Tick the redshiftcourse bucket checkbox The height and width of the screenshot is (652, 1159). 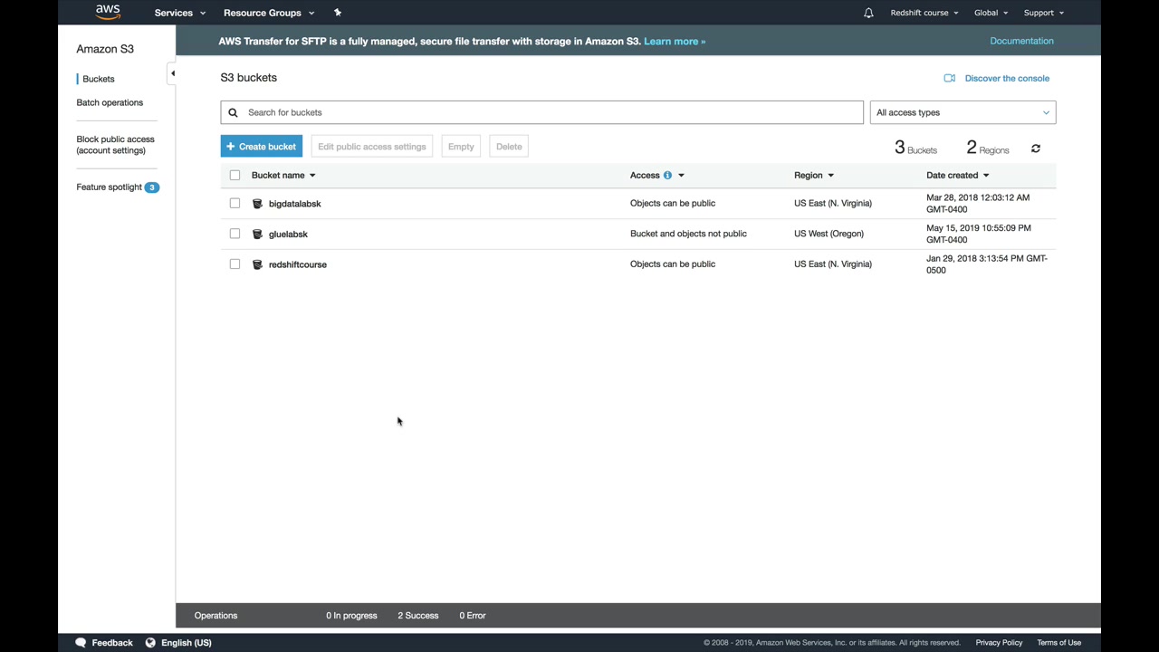(235, 264)
